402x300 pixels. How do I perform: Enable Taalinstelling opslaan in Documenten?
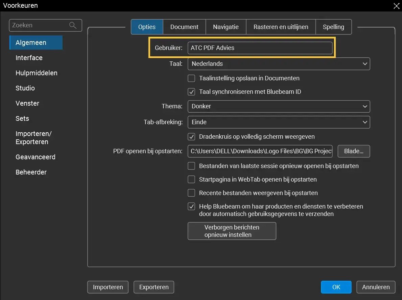click(x=191, y=78)
